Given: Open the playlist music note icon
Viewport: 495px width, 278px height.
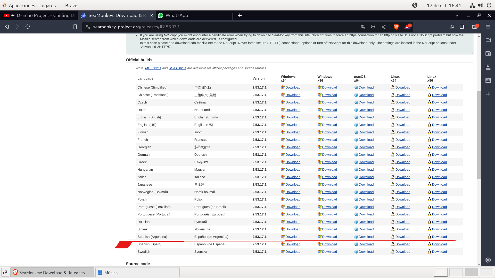Looking at the screenshot, I should (x=452, y=27).
